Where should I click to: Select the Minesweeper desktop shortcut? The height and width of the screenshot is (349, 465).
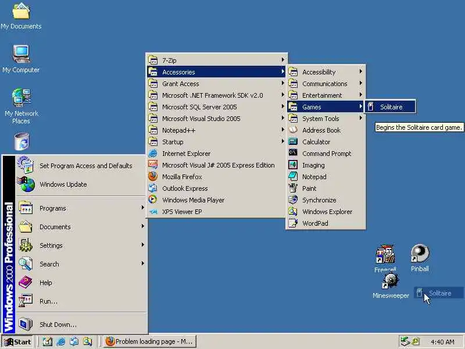click(x=391, y=286)
